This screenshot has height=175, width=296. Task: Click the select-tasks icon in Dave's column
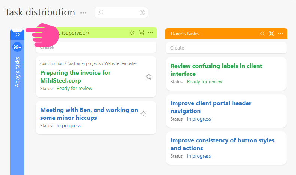coord(272,33)
